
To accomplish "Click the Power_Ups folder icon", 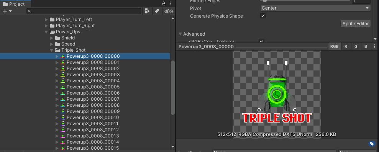I will pyautogui.click(x=52, y=32).
